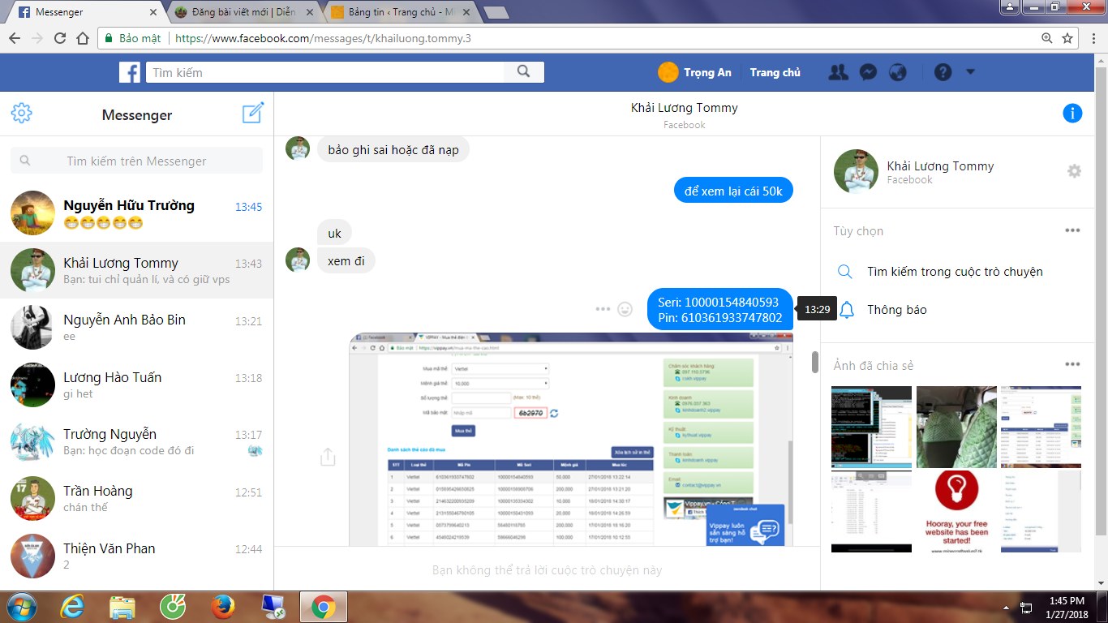Expand the Facebook account dropdown arrow
The width and height of the screenshot is (1108, 623).
point(971,72)
